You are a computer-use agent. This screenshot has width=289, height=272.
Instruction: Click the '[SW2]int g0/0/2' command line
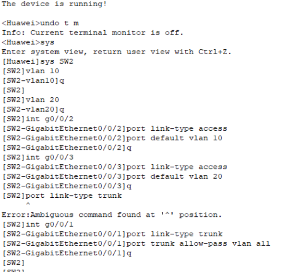(38, 119)
